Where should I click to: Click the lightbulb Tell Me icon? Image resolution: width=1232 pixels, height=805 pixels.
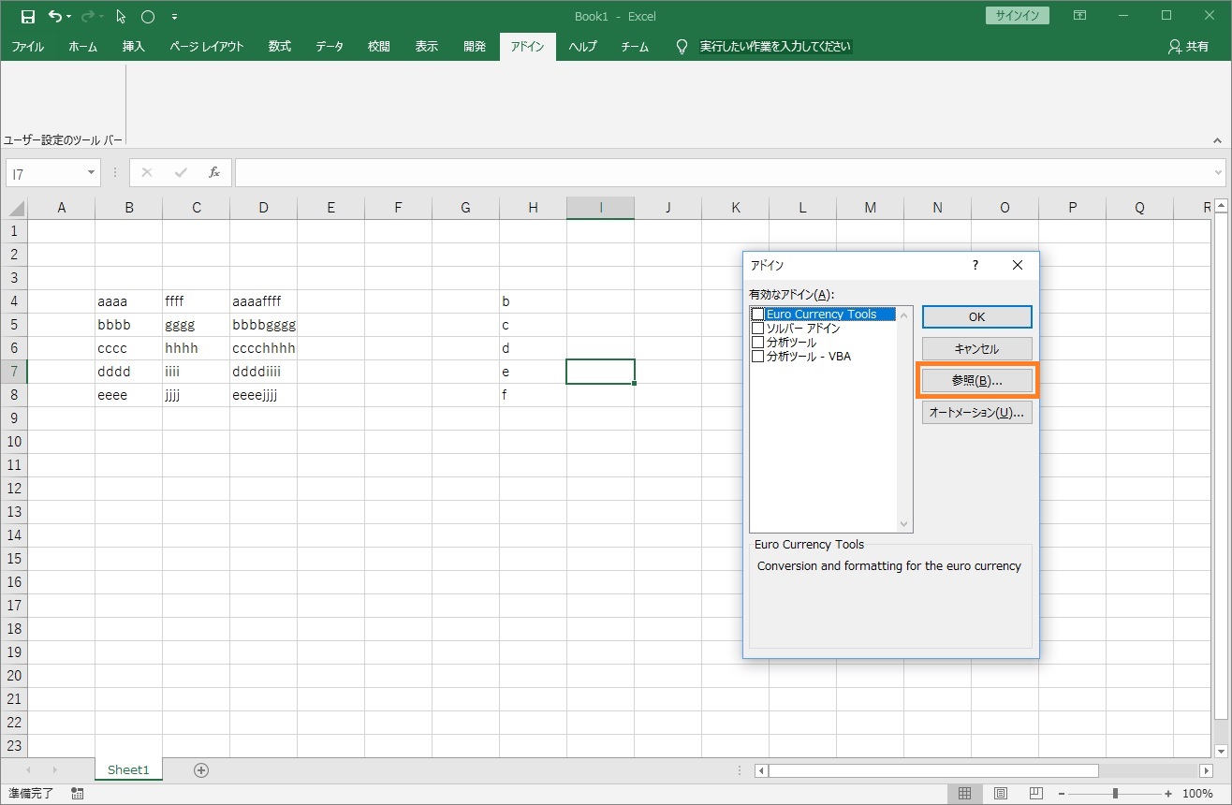(x=682, y=47)
